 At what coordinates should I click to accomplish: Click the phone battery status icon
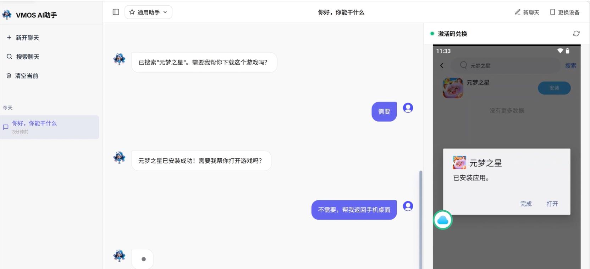point(567,51)
